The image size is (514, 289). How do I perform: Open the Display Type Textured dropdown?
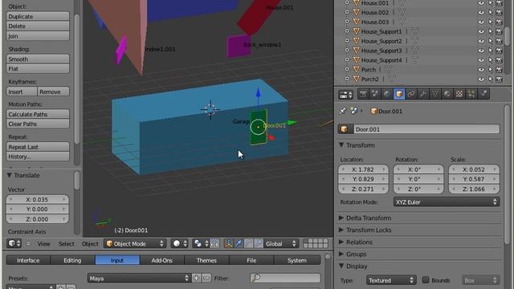click(391, 280)
